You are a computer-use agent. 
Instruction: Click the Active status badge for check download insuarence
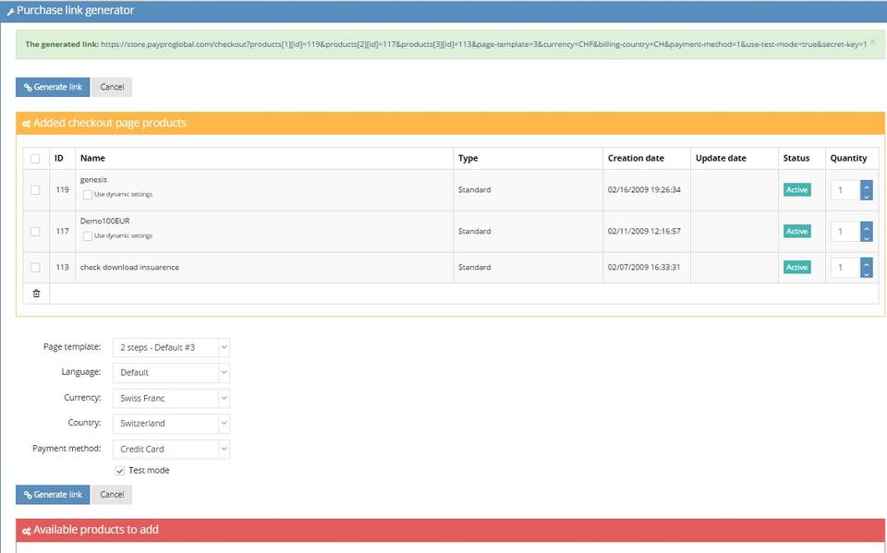tap(796, 267)
